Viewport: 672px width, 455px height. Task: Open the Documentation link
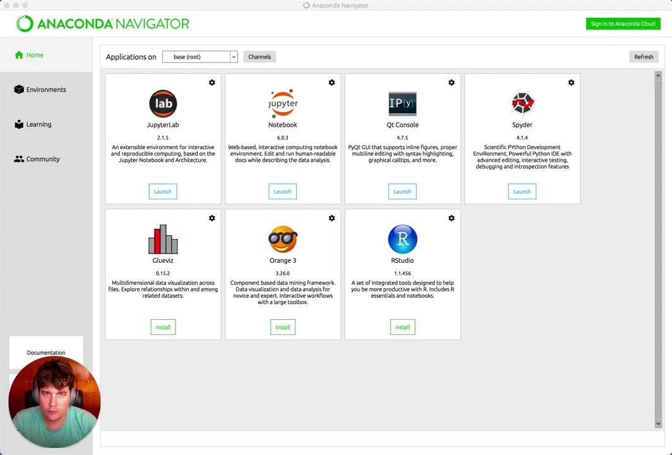[x=46, y=353]
